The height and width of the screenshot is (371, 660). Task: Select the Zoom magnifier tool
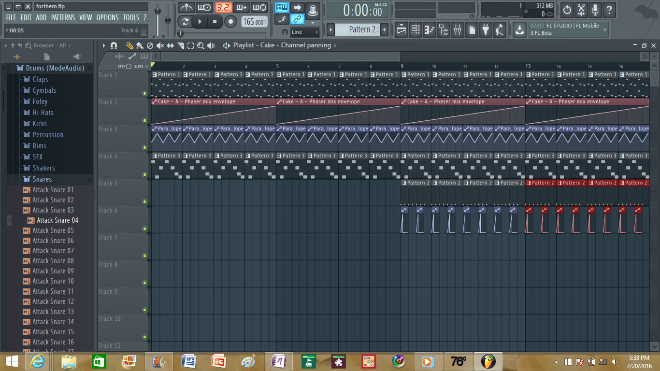tap(201, 45)
